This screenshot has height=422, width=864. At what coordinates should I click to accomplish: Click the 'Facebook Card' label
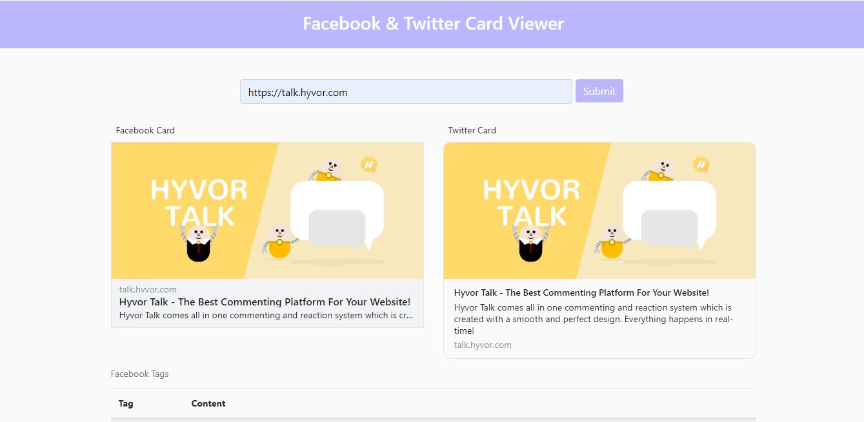point(145,130)
